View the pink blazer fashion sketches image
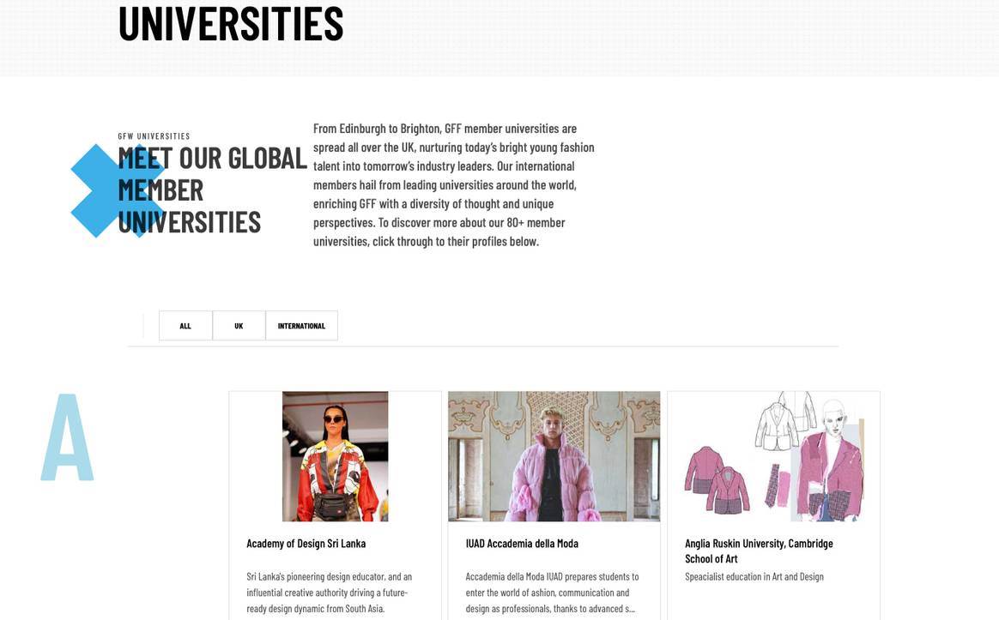Viewport: 999px width, 620px height. coord(774,456)
